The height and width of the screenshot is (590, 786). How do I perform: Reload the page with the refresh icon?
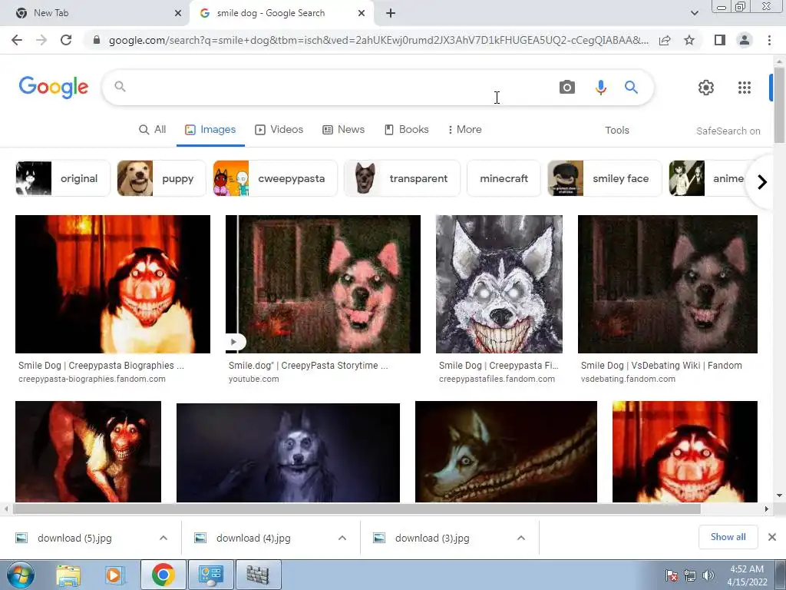click(66, 40)
